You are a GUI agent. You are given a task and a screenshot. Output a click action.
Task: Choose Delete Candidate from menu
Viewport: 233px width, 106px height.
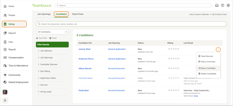coord(208,74)
